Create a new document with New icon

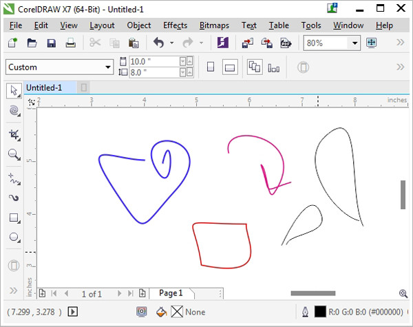point(13,43)
